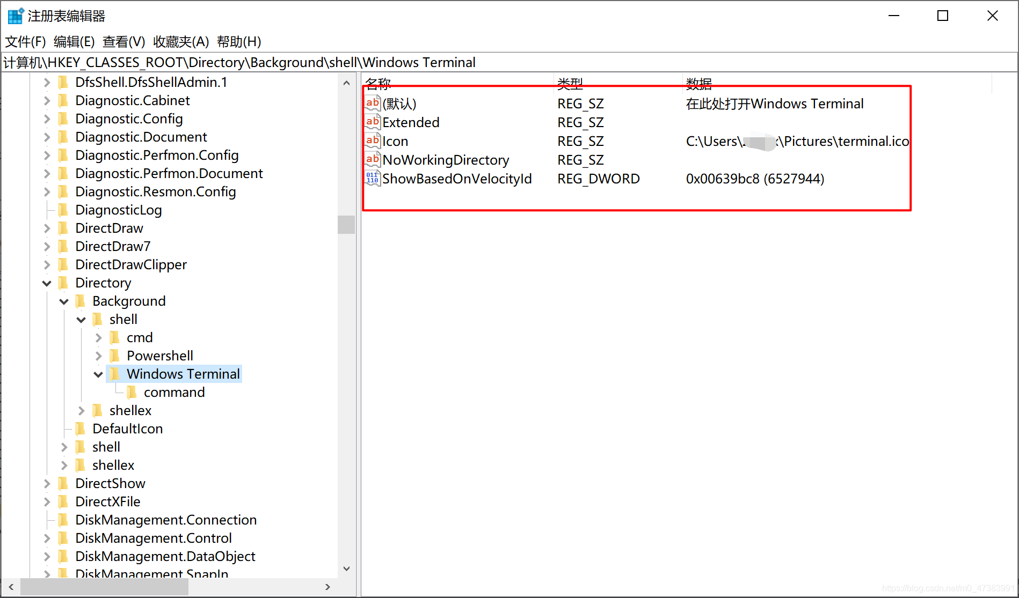Click the string icon beside (默认) value
The width and height of the screenshot is (1019, 598).
pyautogui.click(x=373, y=103)
